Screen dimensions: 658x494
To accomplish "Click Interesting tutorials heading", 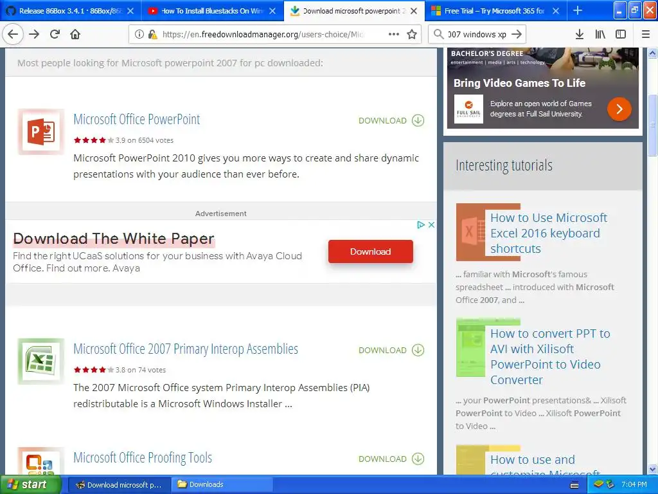I will coord(504,165).
